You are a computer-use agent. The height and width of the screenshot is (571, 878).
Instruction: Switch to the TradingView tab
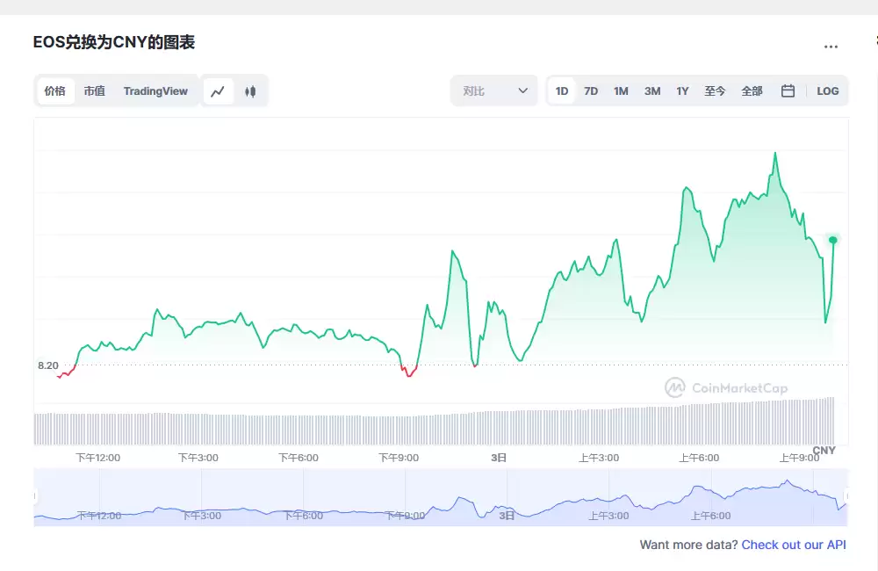click(155, 90)
